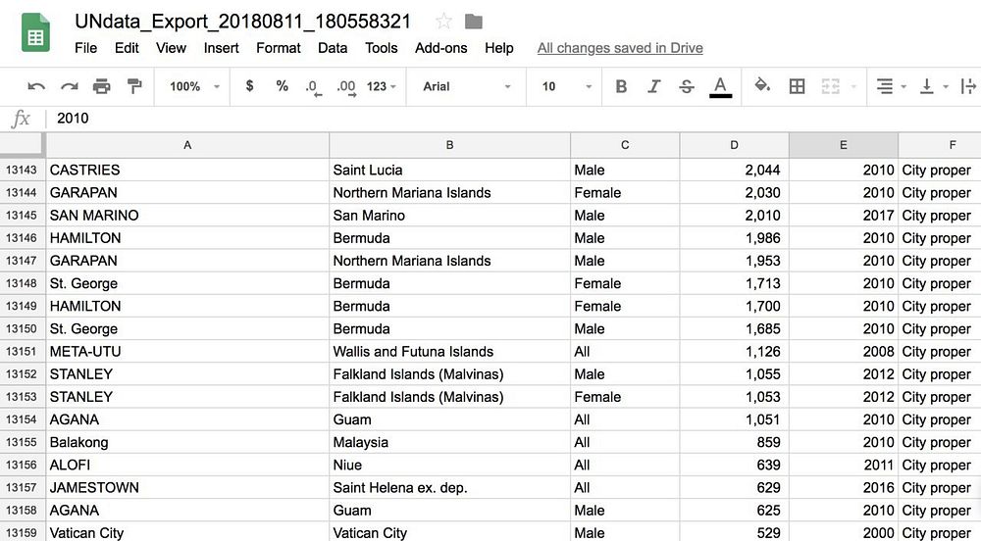
Task: Select column A header
Action: [x=187, y=145]
